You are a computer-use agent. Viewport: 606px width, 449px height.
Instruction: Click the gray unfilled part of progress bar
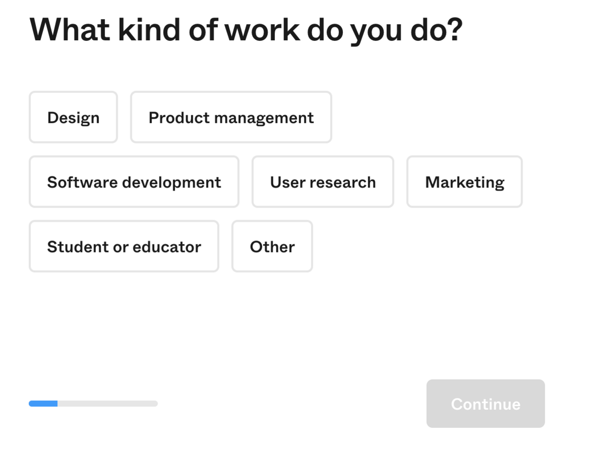pyautogui.click(x=108, y=404)
